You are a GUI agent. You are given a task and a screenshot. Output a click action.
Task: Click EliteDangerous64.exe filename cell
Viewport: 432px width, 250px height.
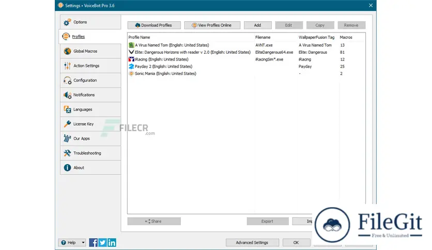274,52
